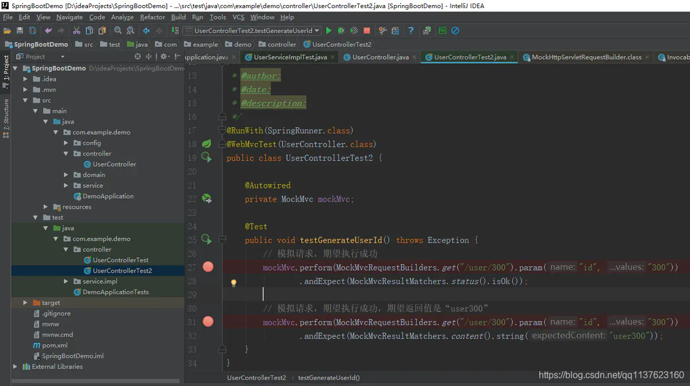Click Collapse All icon in Project panel
Viewport: 690px width, 386px height.
pyautogui.click(x=149, y=56)
